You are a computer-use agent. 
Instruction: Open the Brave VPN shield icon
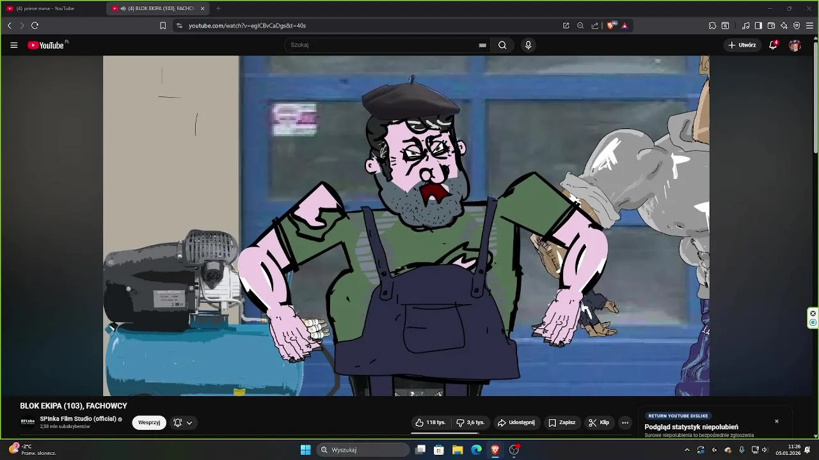click(797, 26)
